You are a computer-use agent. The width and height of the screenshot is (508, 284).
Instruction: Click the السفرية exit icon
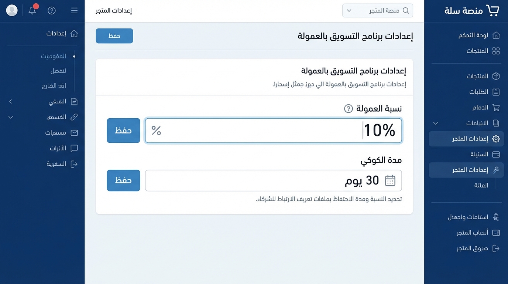pos(74,164)
